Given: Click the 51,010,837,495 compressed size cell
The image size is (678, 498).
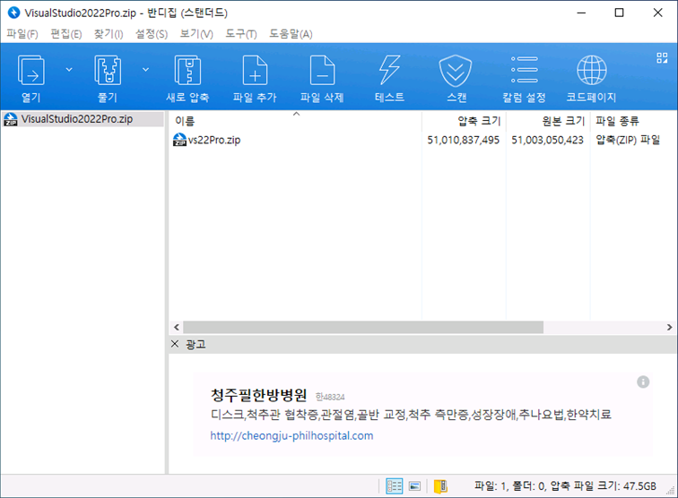Looking at the screenshot, I should click(x=463, y=140).
